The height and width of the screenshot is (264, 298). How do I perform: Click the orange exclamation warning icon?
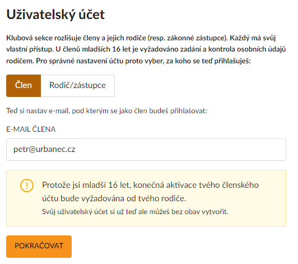point(27,186)
